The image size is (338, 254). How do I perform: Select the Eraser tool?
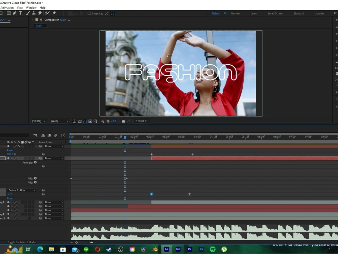40,13
